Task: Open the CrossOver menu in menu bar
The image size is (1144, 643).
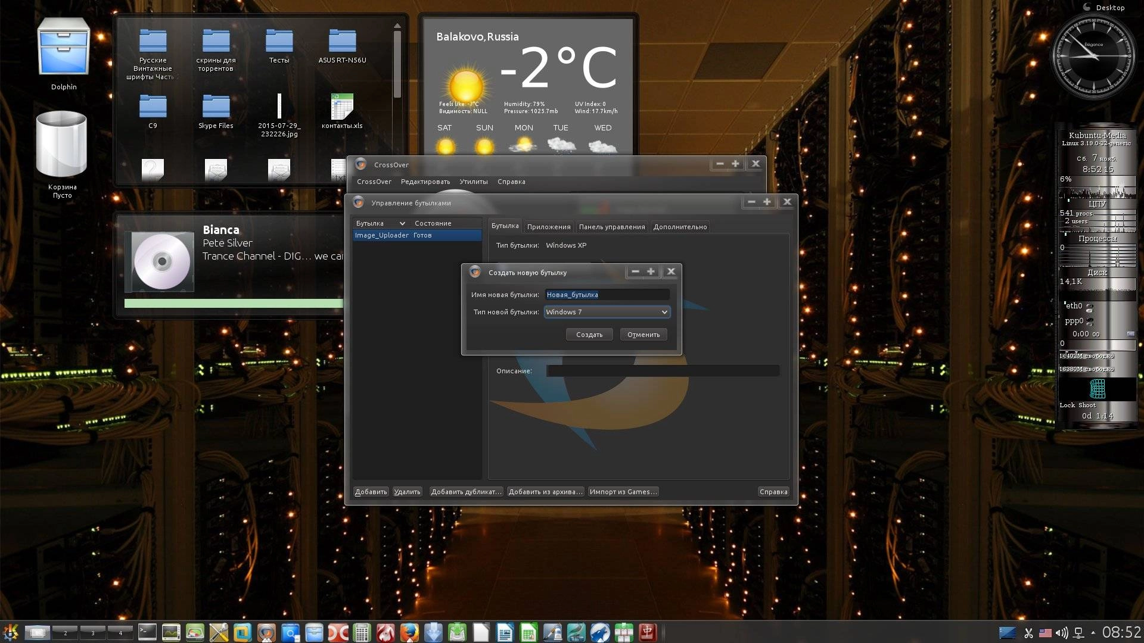Action: [x=374, y=182]
